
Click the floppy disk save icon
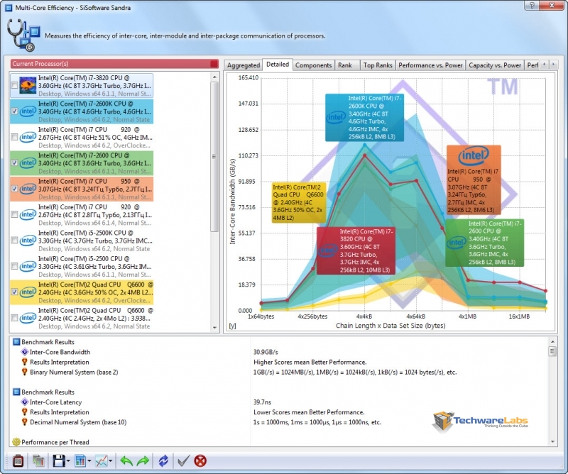pyautogui.click(x=59, y=461)
